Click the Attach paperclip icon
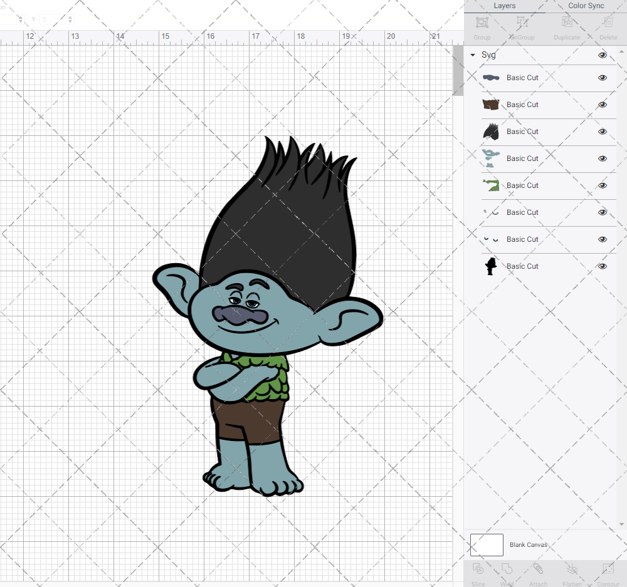Viewport: 627px width, 587px height. (538, 569)
